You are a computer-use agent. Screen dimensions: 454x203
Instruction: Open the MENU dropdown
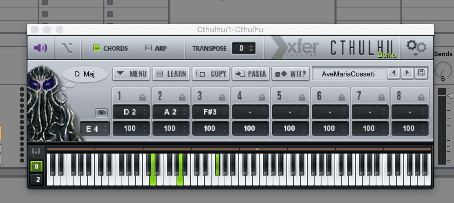[131, 74]
